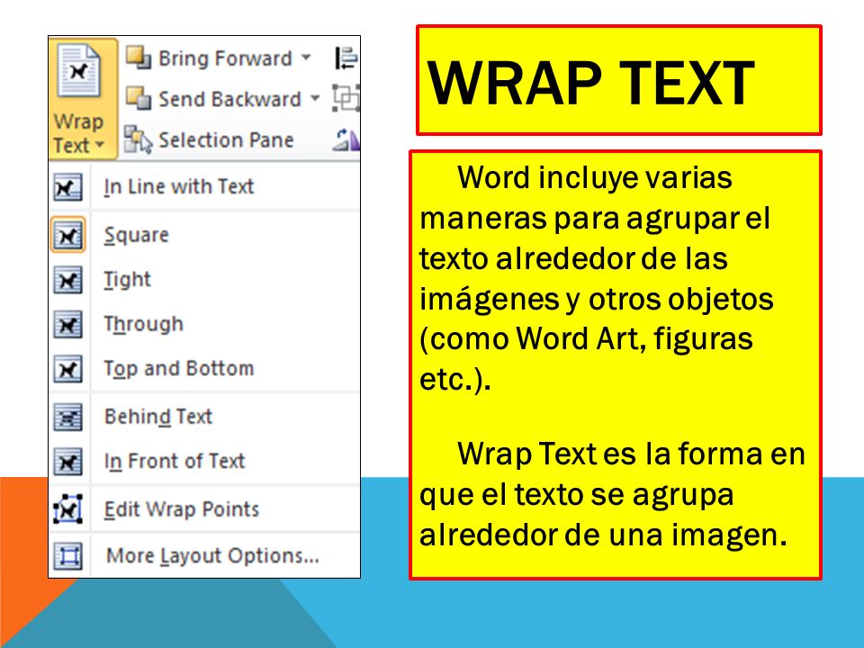Viewport: 864px width, 648px height.
Task: Select Through wrapping option
Action: point(143,325)
